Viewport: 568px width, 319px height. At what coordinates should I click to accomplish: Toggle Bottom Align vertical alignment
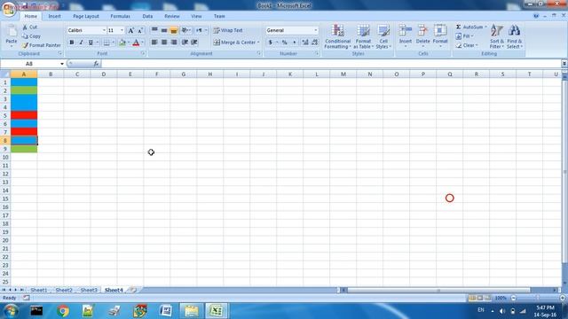tap(174, 30)
